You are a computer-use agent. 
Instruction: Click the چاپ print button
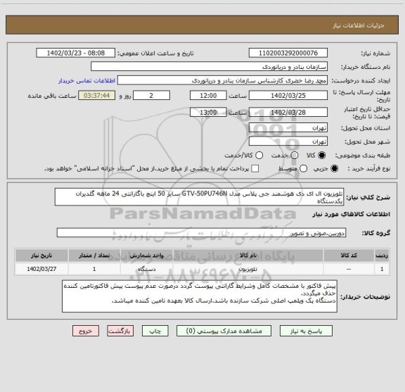[155, 331]
